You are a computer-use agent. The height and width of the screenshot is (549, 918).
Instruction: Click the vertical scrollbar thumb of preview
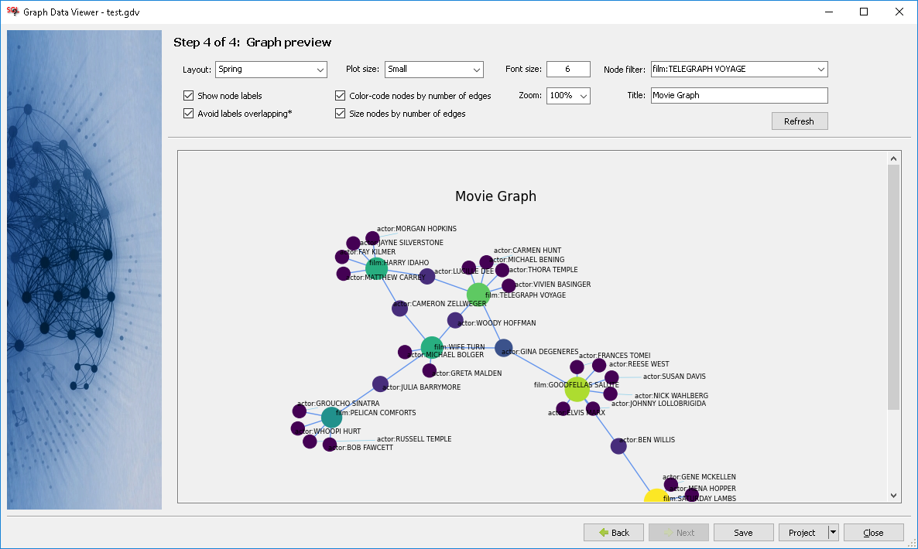[x=893, y=287]
